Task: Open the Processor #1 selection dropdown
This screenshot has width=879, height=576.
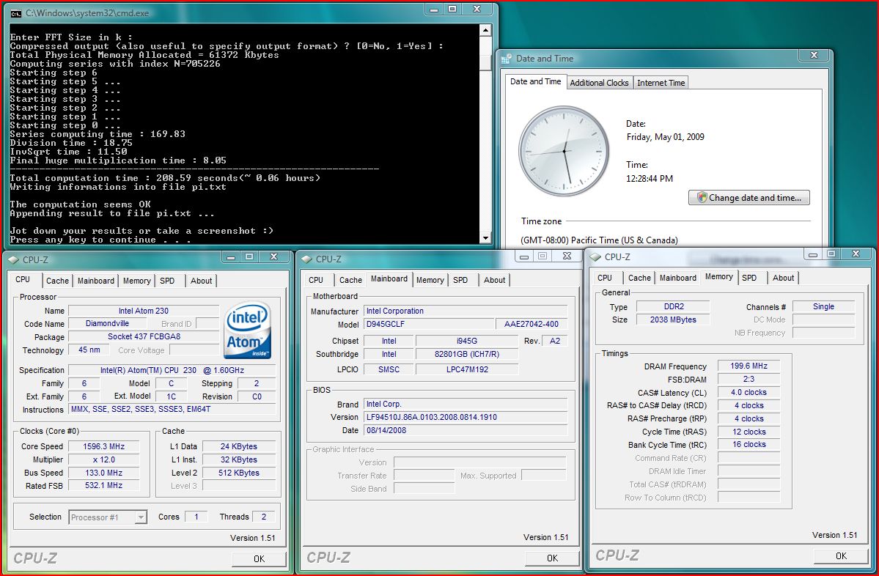Action: pos(141,517)
